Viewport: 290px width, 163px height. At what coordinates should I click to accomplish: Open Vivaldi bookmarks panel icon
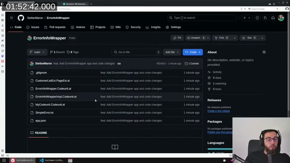(3, 15)
